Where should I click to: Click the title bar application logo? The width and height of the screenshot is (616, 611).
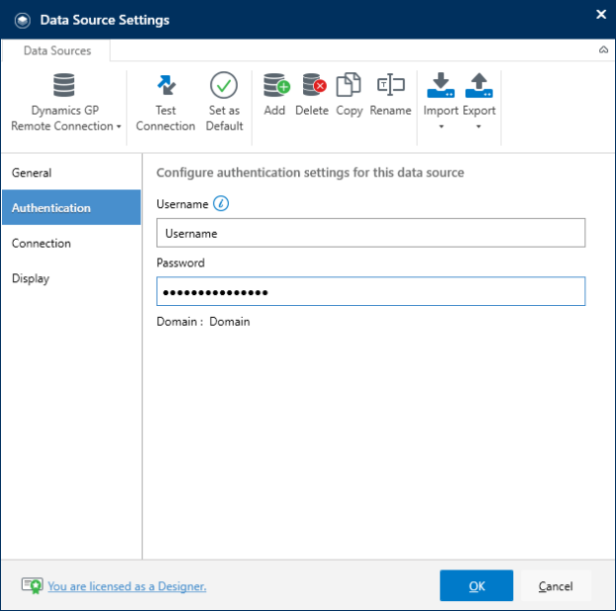coord(23,21)
